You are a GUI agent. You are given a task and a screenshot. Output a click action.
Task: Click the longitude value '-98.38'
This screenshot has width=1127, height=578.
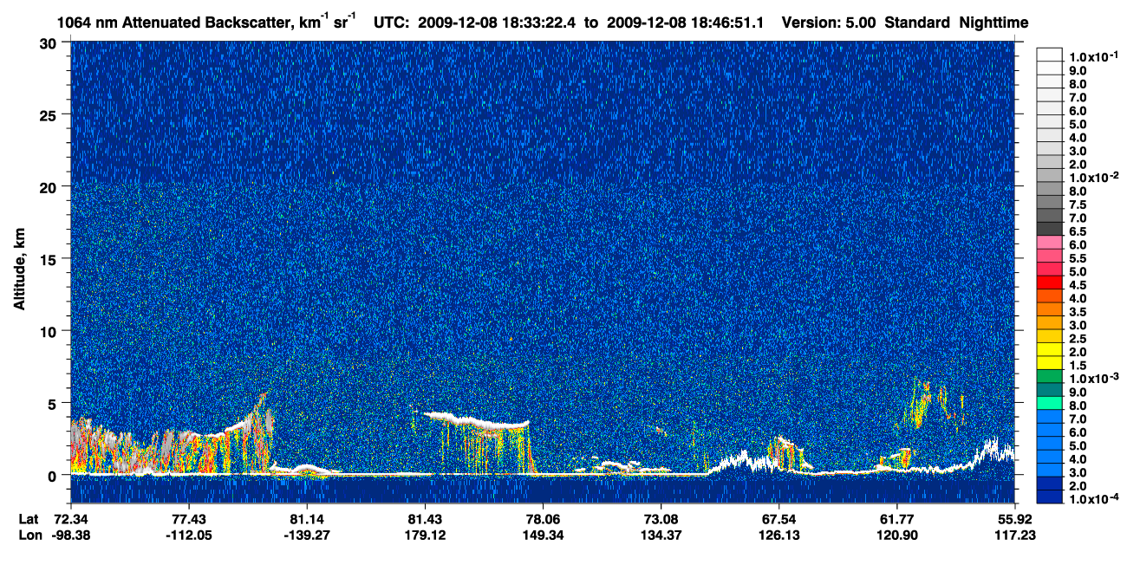70,535
